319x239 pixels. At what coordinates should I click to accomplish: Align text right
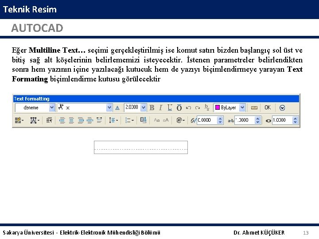pos(81,120)
